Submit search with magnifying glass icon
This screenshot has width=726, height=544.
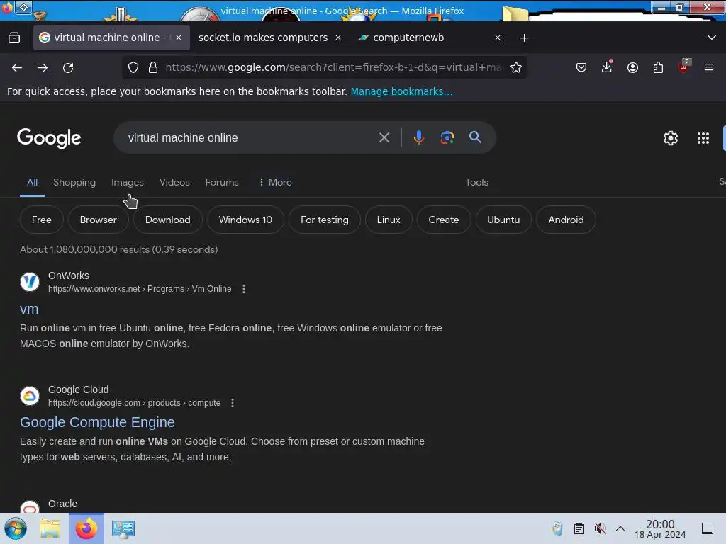tap(475, 137)
